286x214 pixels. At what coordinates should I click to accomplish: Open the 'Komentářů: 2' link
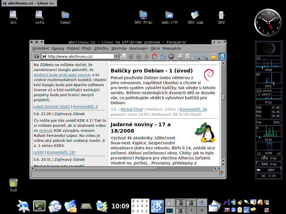point(85,107)
